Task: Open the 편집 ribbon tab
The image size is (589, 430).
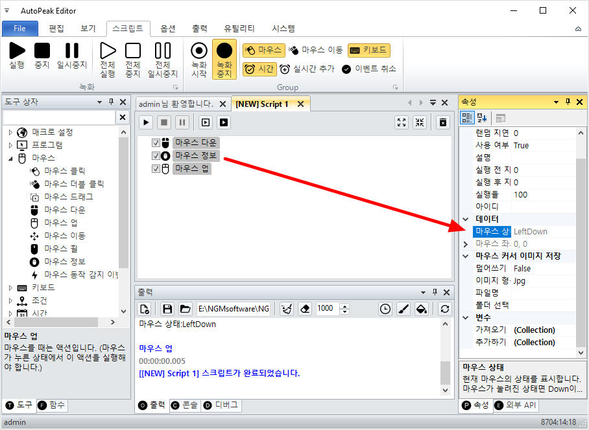Action: tap(56, 28)
